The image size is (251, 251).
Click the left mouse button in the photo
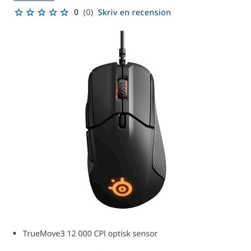(105, 96)
